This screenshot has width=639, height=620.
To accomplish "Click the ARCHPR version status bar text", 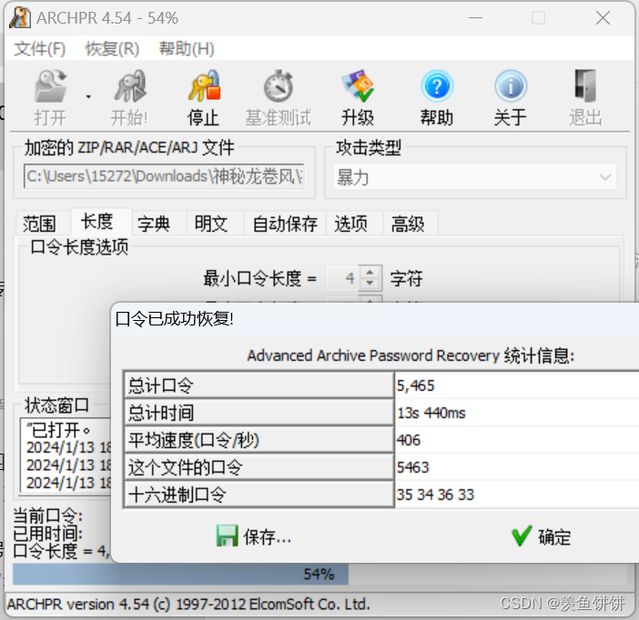I will pyautogui.click(x=188, y=605).
